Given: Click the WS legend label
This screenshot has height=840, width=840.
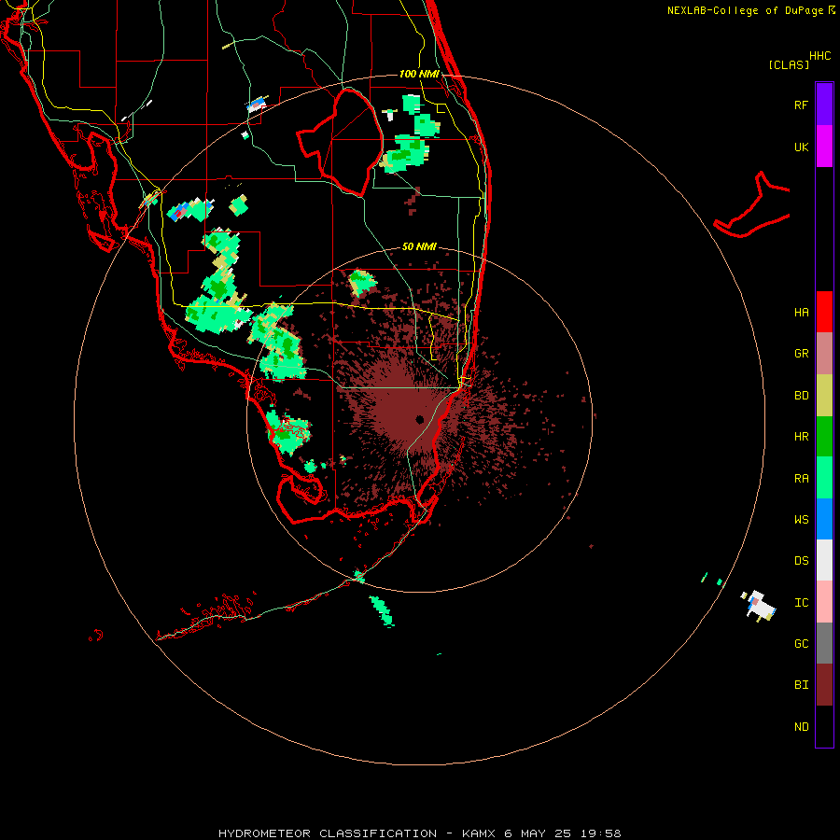Looking at the screenshot, I should click(x=801, y=520).
